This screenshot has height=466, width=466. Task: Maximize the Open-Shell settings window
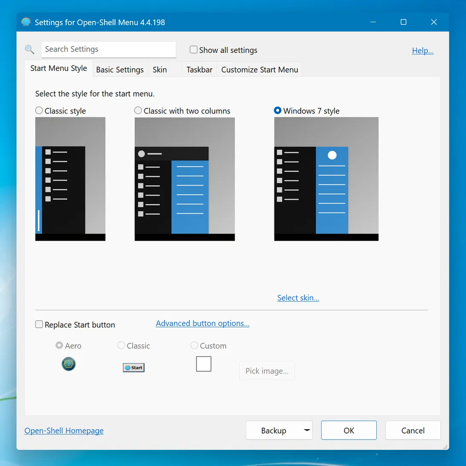(x=403, y=22)
